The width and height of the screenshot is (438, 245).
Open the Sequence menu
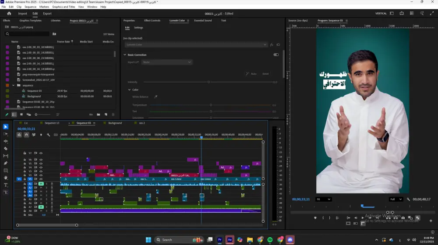coord(31,7)
